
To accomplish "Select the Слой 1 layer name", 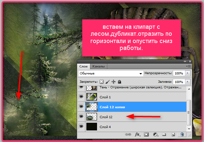I will click(x=105, y=97).
